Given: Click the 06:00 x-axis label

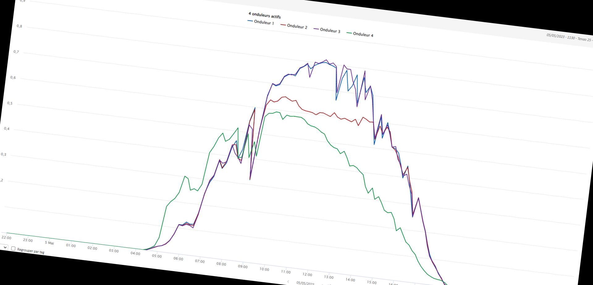Looking at the screenshot, I should 178,259.
